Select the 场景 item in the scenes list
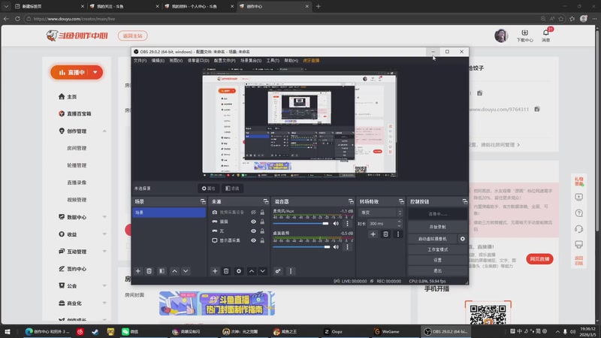 click(168, 213)
